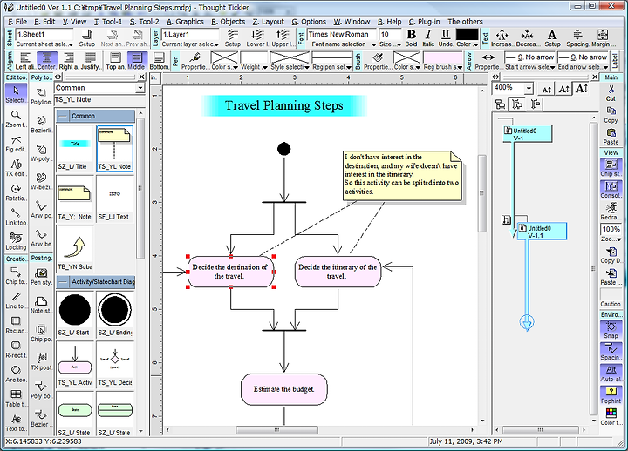Click the Paste icon in Main panel
Image resolution: width=628 pixels, height=451 pixels.
[611, 136]
